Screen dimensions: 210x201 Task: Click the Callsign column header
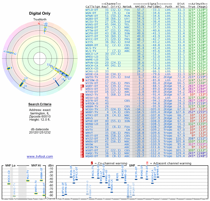coord(93,7)
